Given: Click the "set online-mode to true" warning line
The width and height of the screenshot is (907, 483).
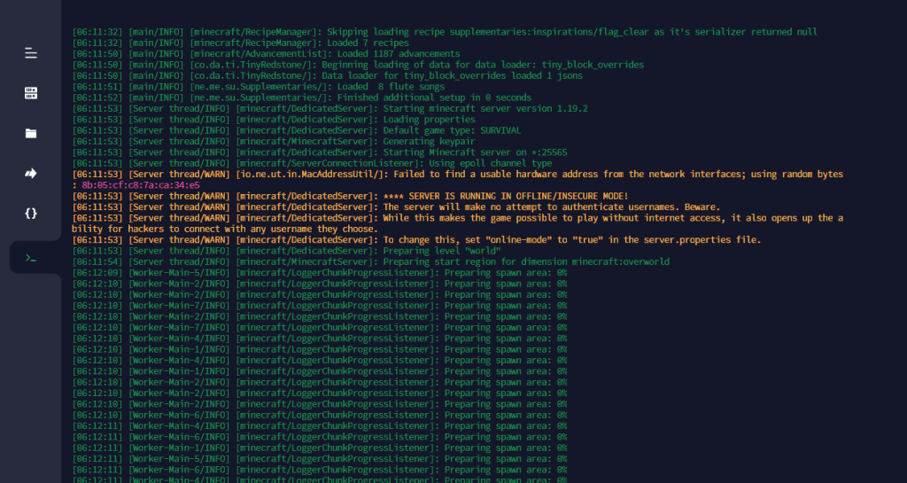Looking at the screenshot, I should (416, 240).
